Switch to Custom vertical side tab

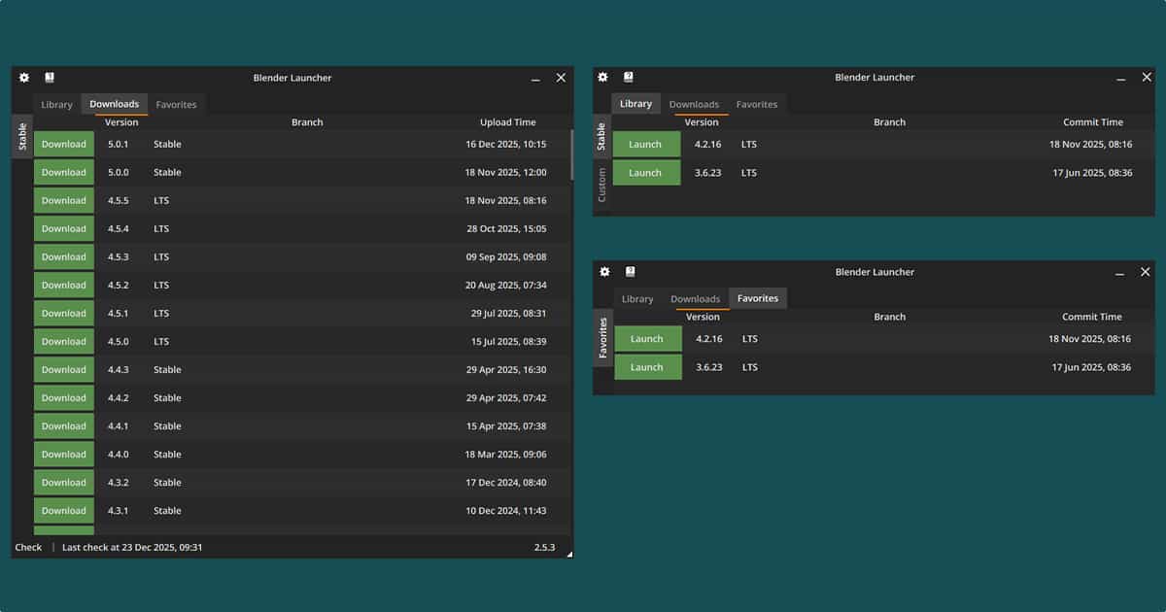click(x=602, y=185)
